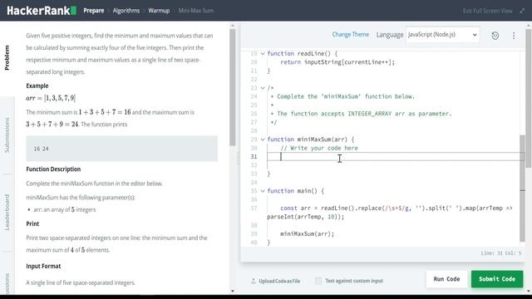The height and width of the screenshot is (299, 532).
Task: Click the 'Language' label
Action: click(x=390, y=35)
